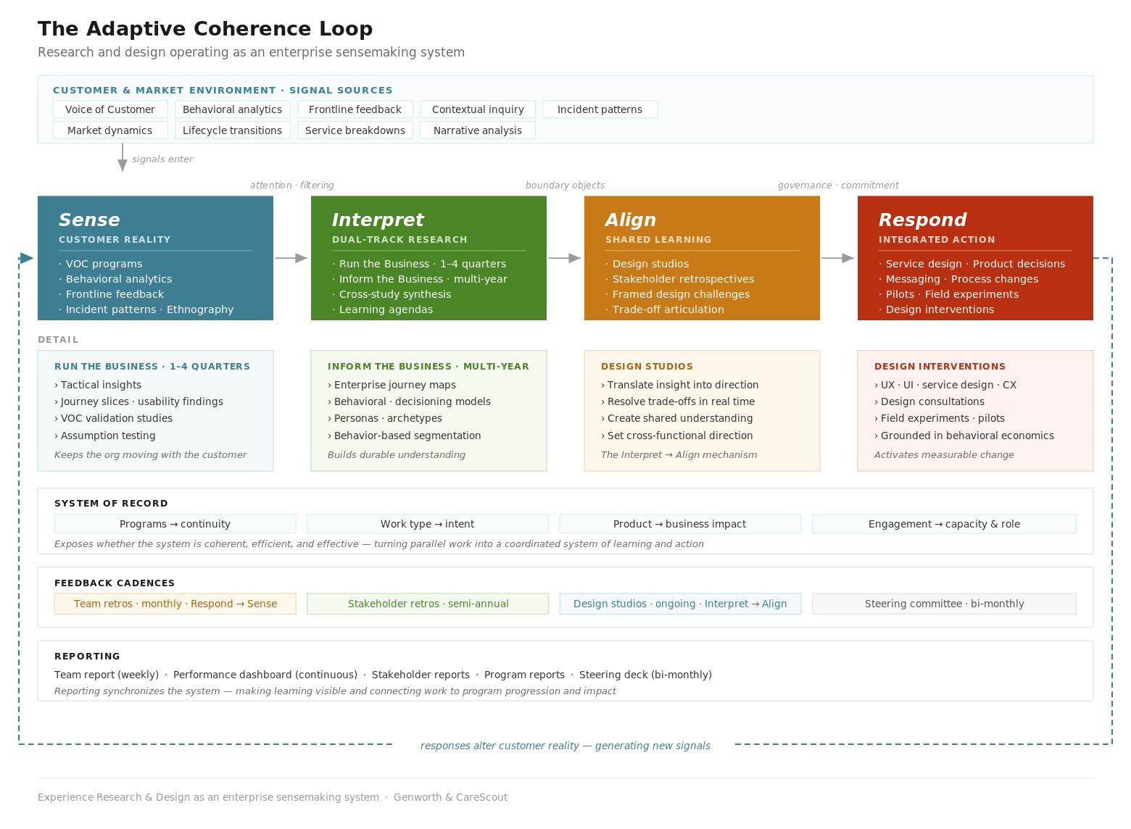The image size is (1131, 829).
Task: Click 'Design consultations' detail item
Action: 932,401
